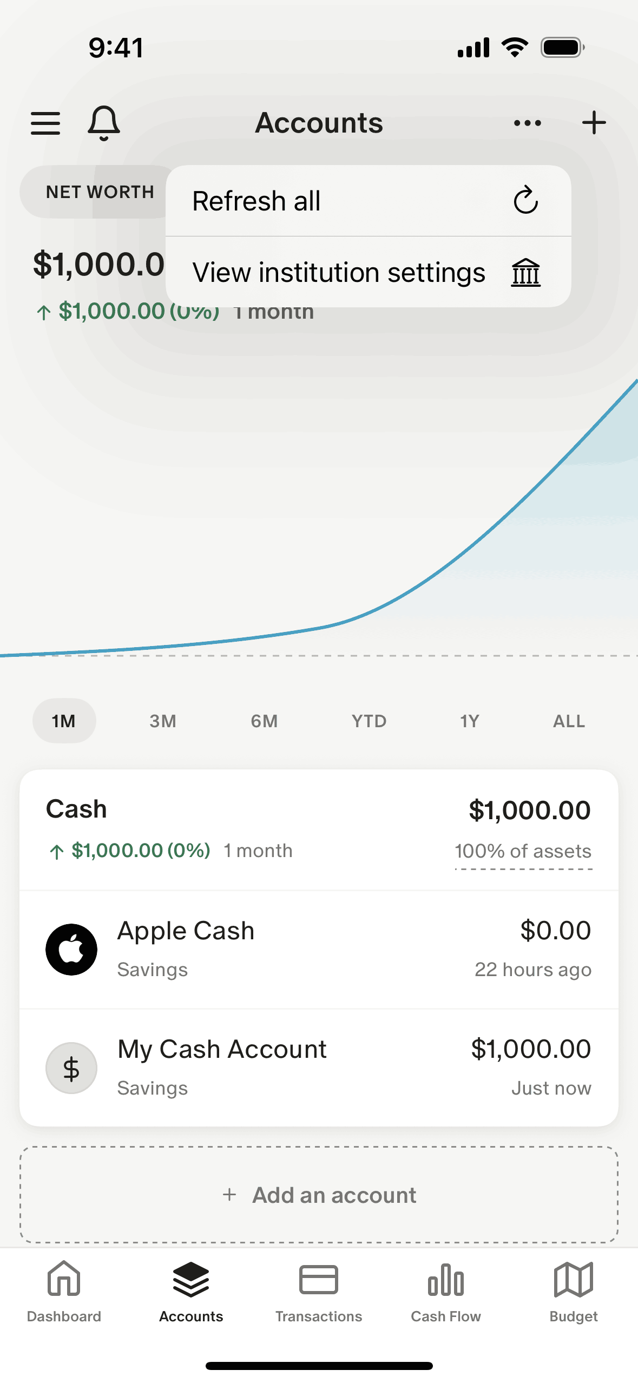
Task: Switch chart range to YTD
Action: pyautogui.click(x=369, y=721)
